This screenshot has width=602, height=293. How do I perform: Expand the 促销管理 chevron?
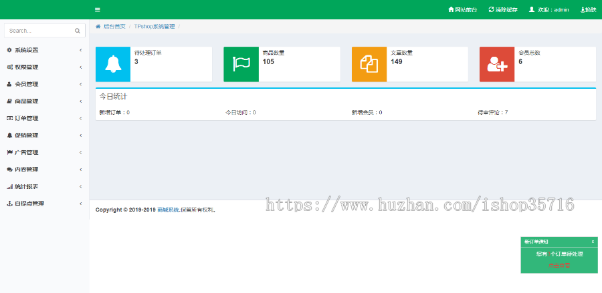(x=81, y=135)
